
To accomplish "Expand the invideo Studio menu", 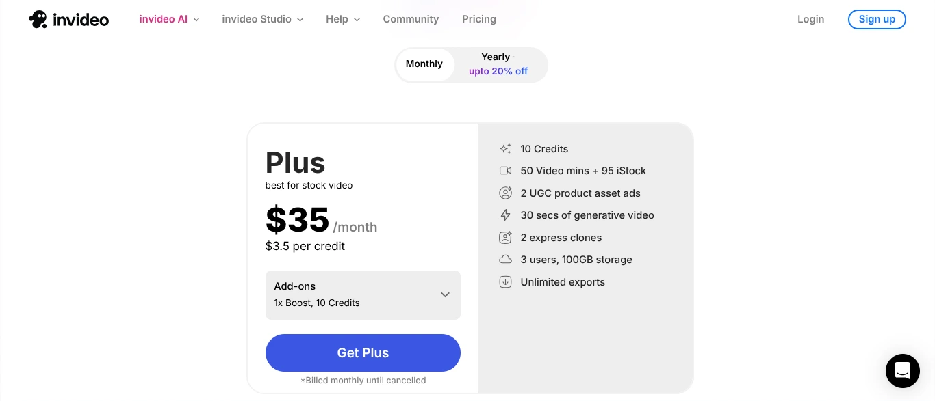I will (262, 19).
